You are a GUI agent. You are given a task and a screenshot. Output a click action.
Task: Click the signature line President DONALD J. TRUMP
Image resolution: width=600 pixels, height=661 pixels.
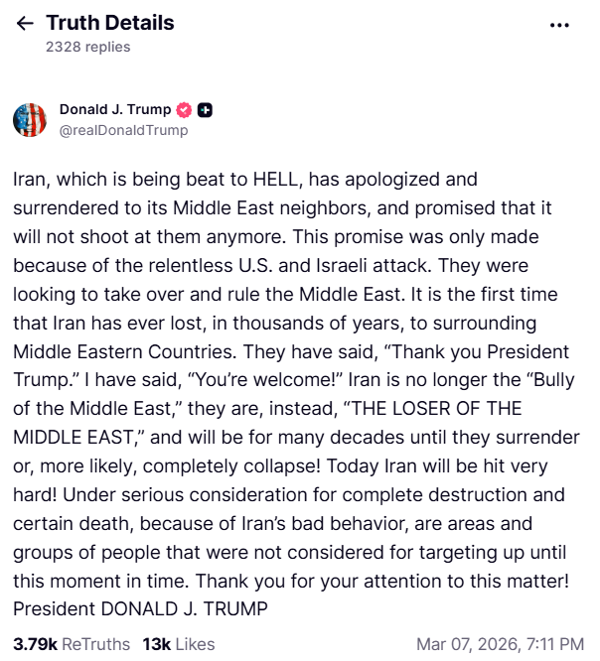[140, 607]
